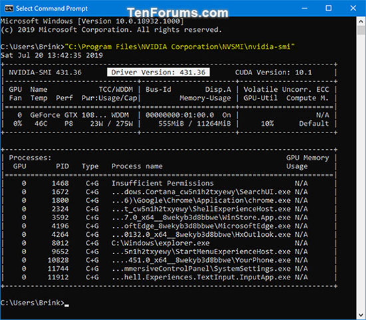Image resolution: width=366 pixels, height=320 pixels.
Task: Click the 'Processes:' heading
Action: [x=30, y=158]
